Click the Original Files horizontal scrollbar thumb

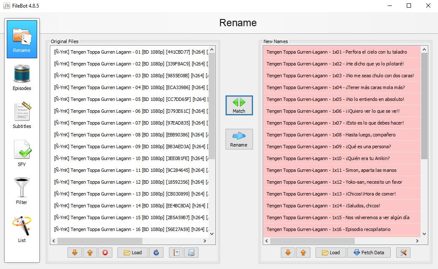pyautogui.click(x=100, y=241)
